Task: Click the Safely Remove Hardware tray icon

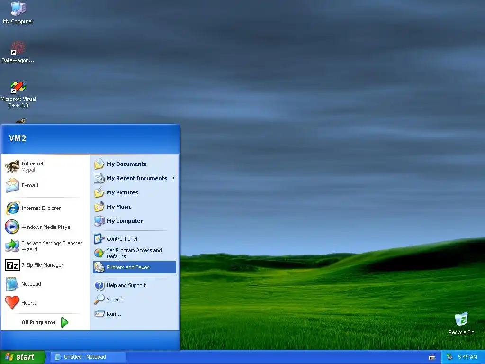Action: [x=449, y=357]
